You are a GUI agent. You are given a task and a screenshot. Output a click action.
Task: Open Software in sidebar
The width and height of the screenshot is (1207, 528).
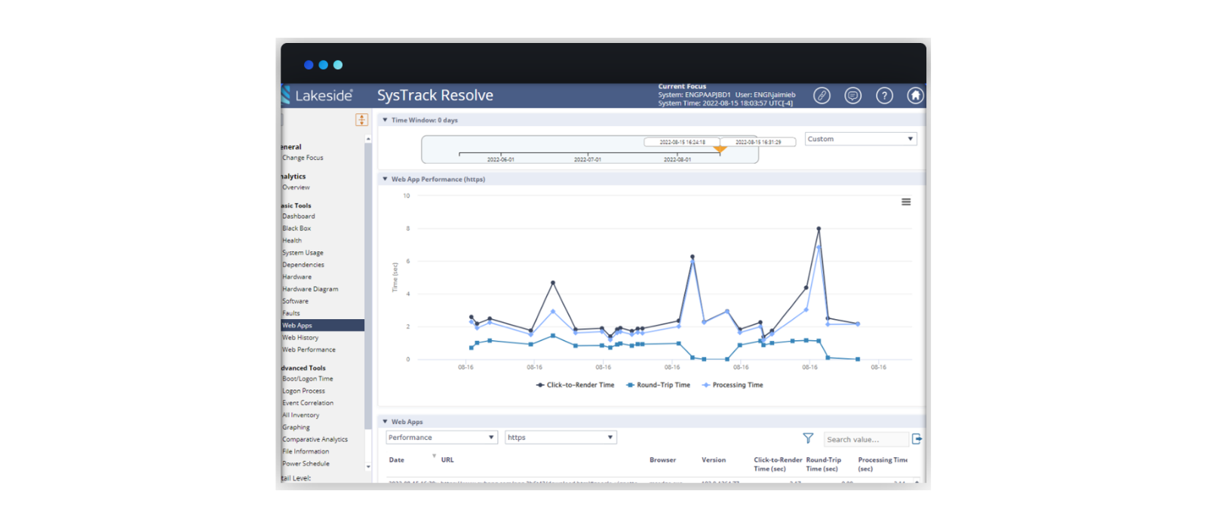pyautogui.click(x=295, y=301)
